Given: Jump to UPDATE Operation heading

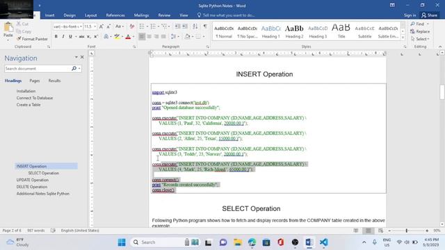Looking at the screenshot, I should pyautogui.click(x=33, y=180).
